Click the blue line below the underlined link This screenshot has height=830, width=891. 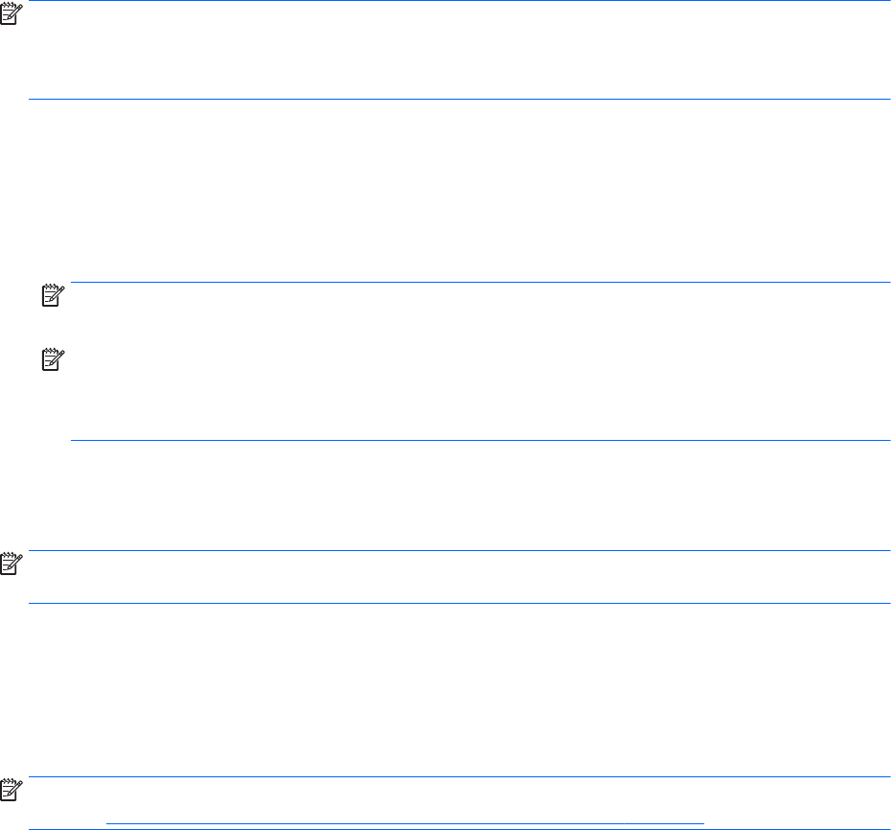point(460,828)
